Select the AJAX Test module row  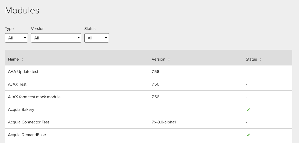(149, 84)
